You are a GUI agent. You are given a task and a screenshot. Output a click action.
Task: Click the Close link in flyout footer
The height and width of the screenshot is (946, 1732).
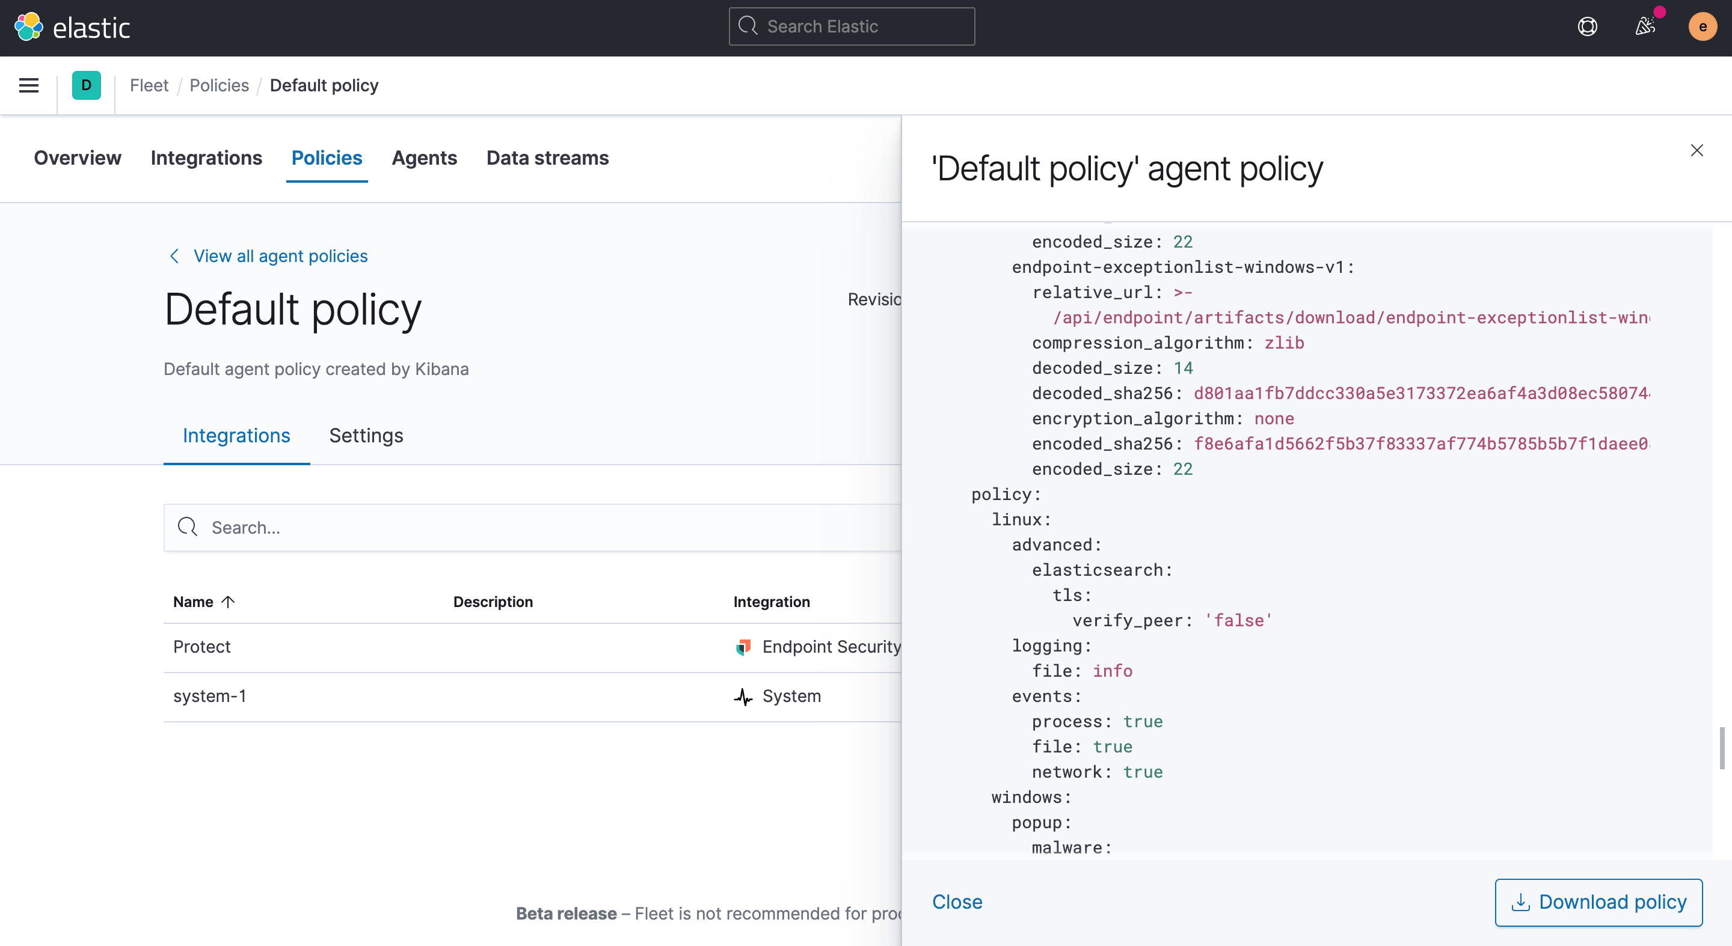pyautogui.click(x=957, y=902)
